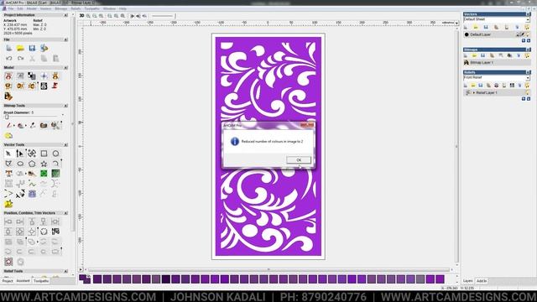Select the Transform Vectors tool

point(32,154)
